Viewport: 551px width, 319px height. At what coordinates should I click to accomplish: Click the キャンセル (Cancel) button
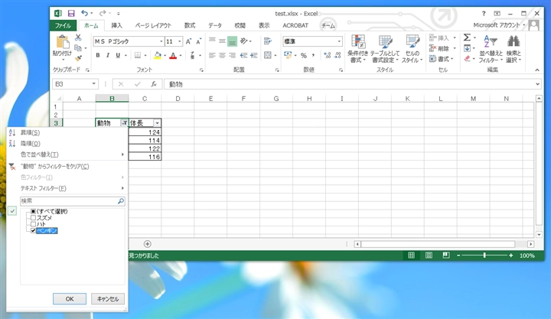(107, 298)
